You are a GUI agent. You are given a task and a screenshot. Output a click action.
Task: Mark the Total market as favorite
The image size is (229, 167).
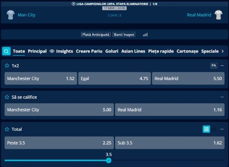point(7,129)
